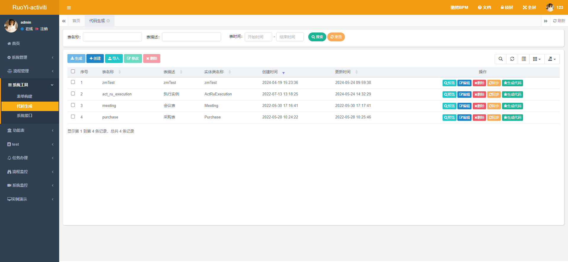Generate code for the zmTest row
The image size is (568, 262).
(512, 83)
